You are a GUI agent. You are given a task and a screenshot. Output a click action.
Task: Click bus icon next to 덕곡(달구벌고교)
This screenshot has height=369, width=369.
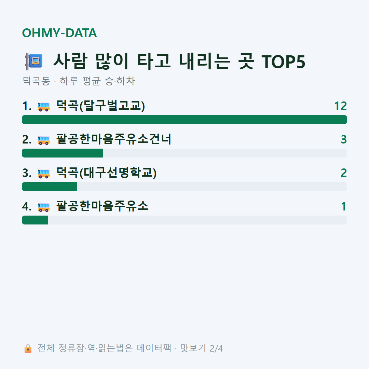pyautogui.click(x=44, y=107)
